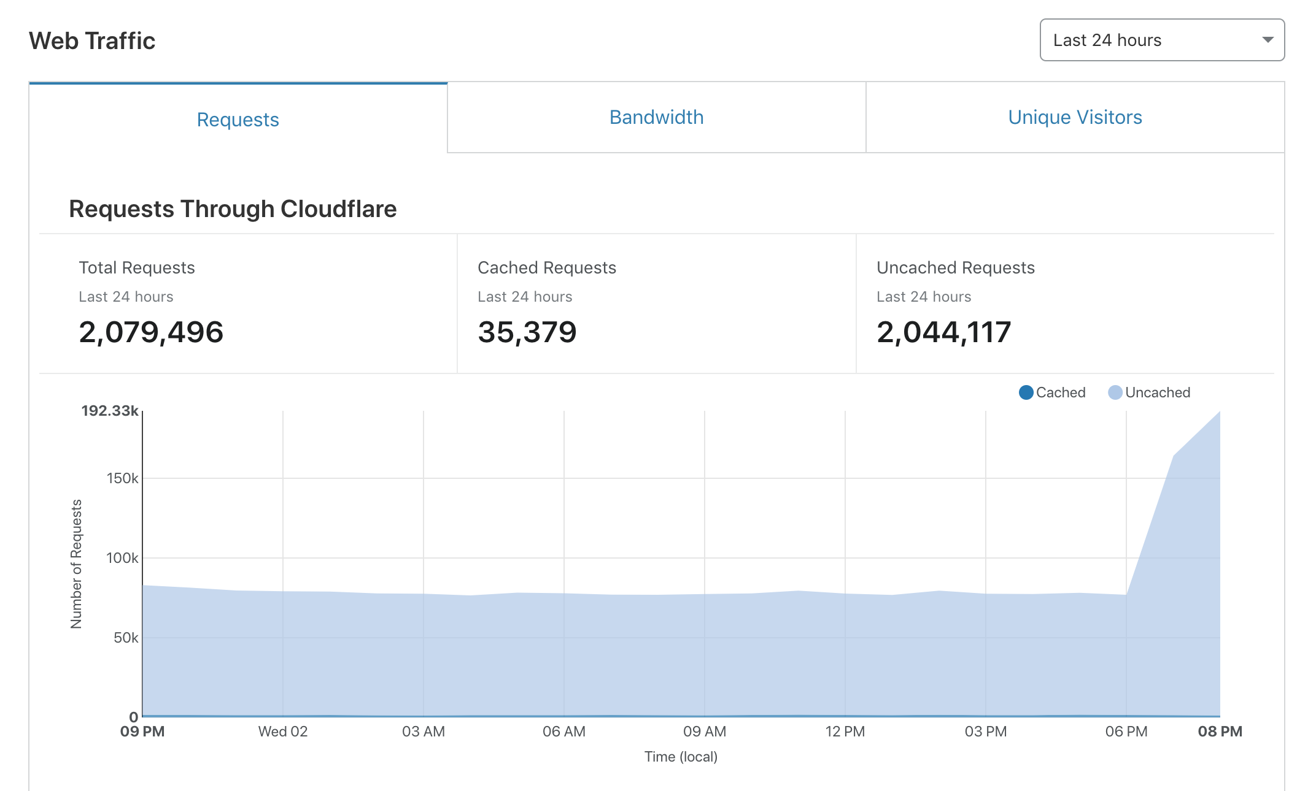The height and width of the screenshot is (791, 1316).
Task: Click the 12 PM x-axis label
Action: [x=845, y=732]
